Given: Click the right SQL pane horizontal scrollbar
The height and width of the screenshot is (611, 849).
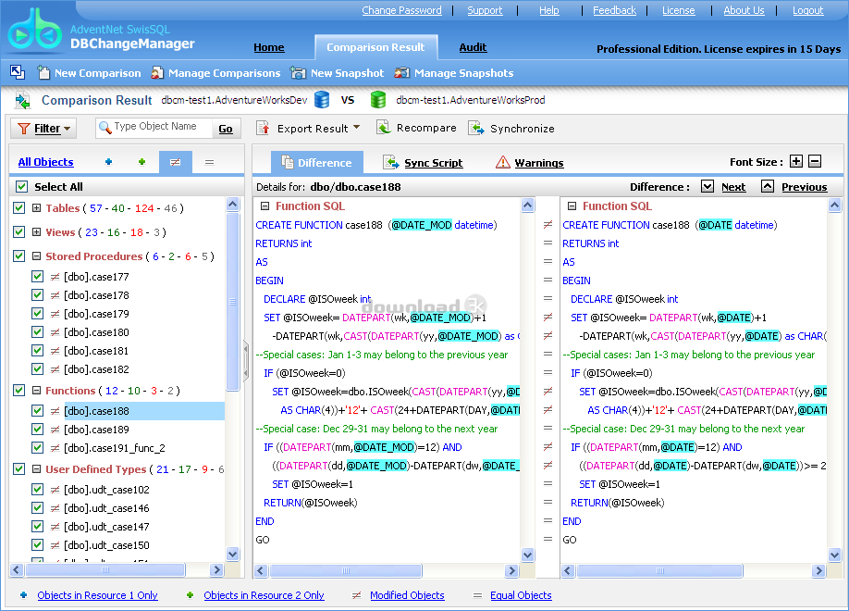Looking at the screenshot, I should (x=660, y=570).
